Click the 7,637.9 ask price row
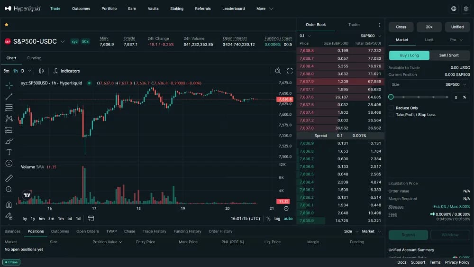This screenshot has height=267, width=474. point(340,82)
